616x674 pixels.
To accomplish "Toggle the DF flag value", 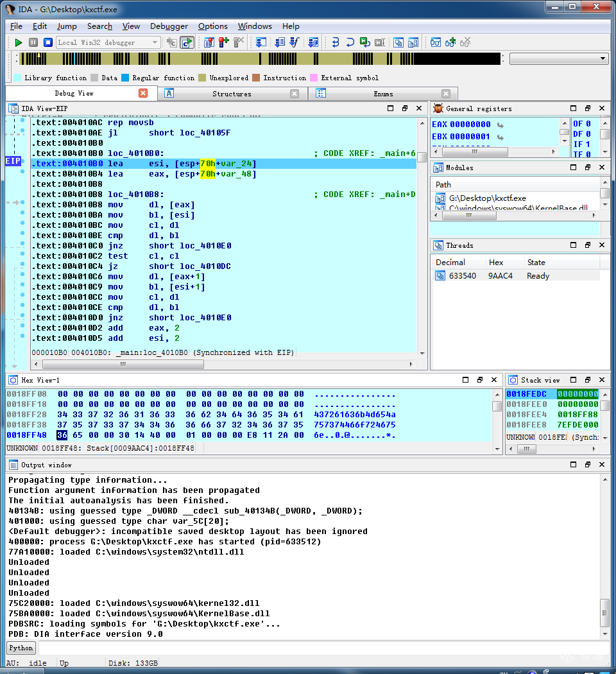I will click(588, 134).
